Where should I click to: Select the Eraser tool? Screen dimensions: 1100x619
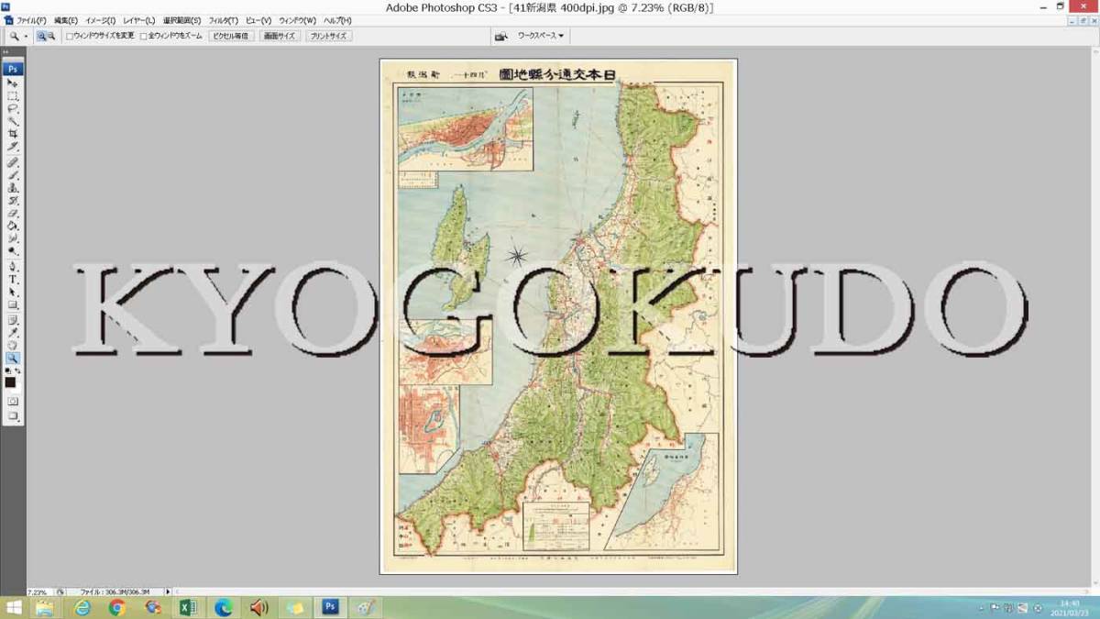tap(13, 214)
